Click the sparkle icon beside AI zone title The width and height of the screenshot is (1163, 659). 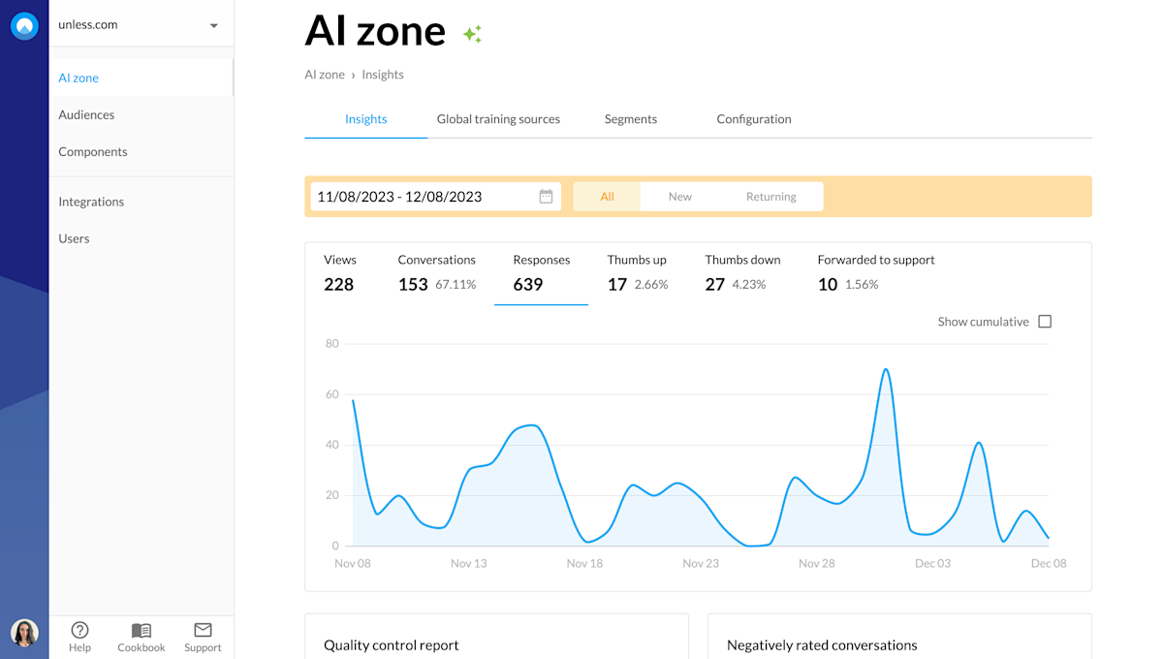pyautogui.click(x=472, y=32)
